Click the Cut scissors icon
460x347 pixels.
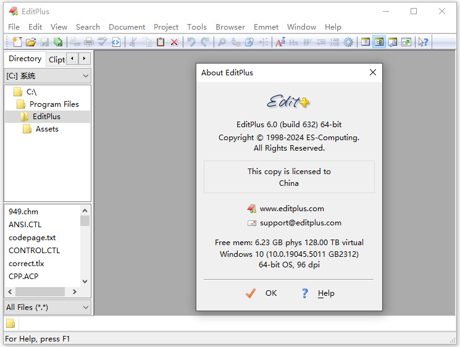(x=133, y=42)
